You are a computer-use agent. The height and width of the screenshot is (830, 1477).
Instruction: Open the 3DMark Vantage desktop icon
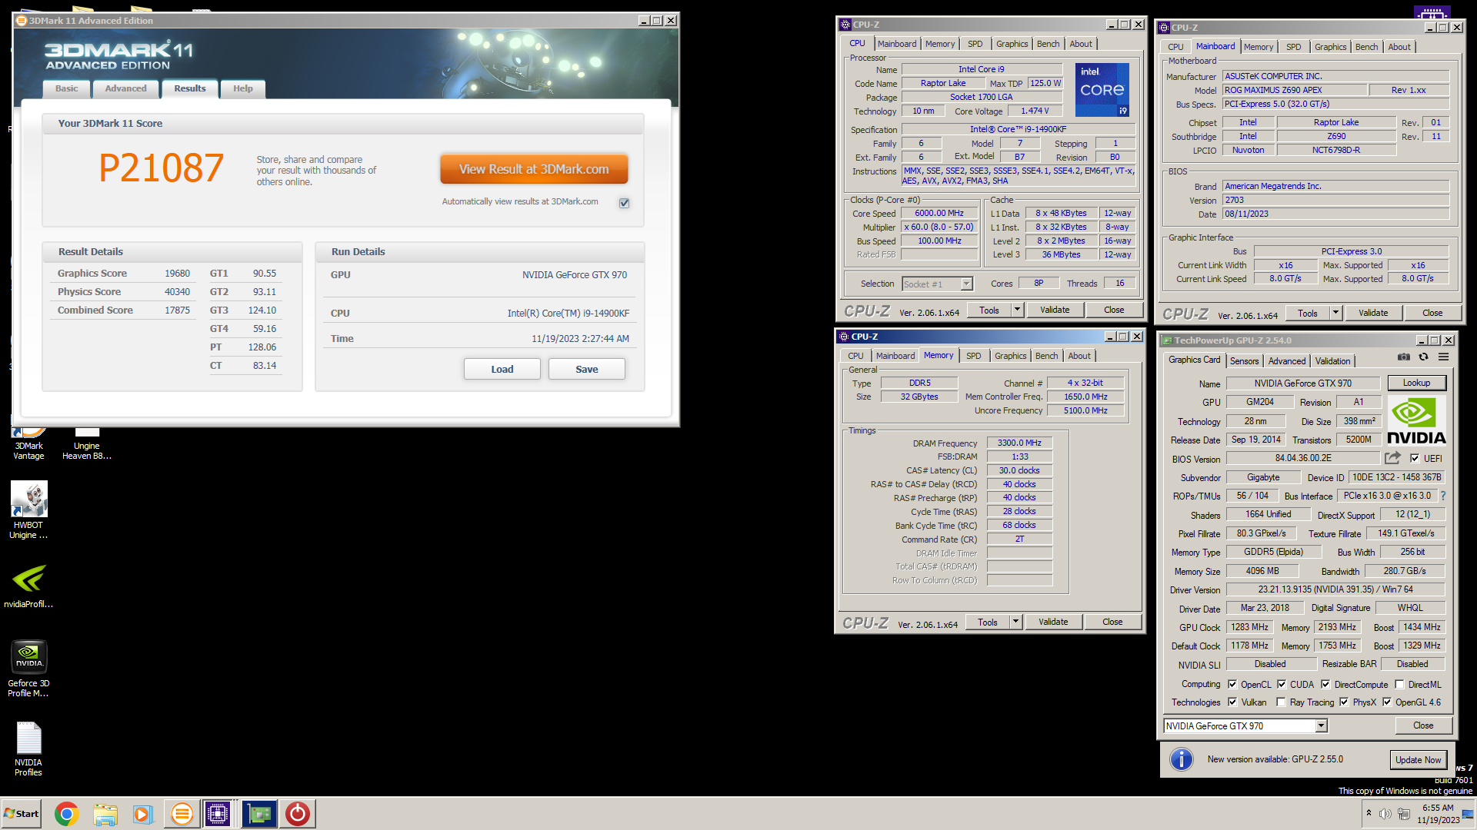(x=28, y=444)
